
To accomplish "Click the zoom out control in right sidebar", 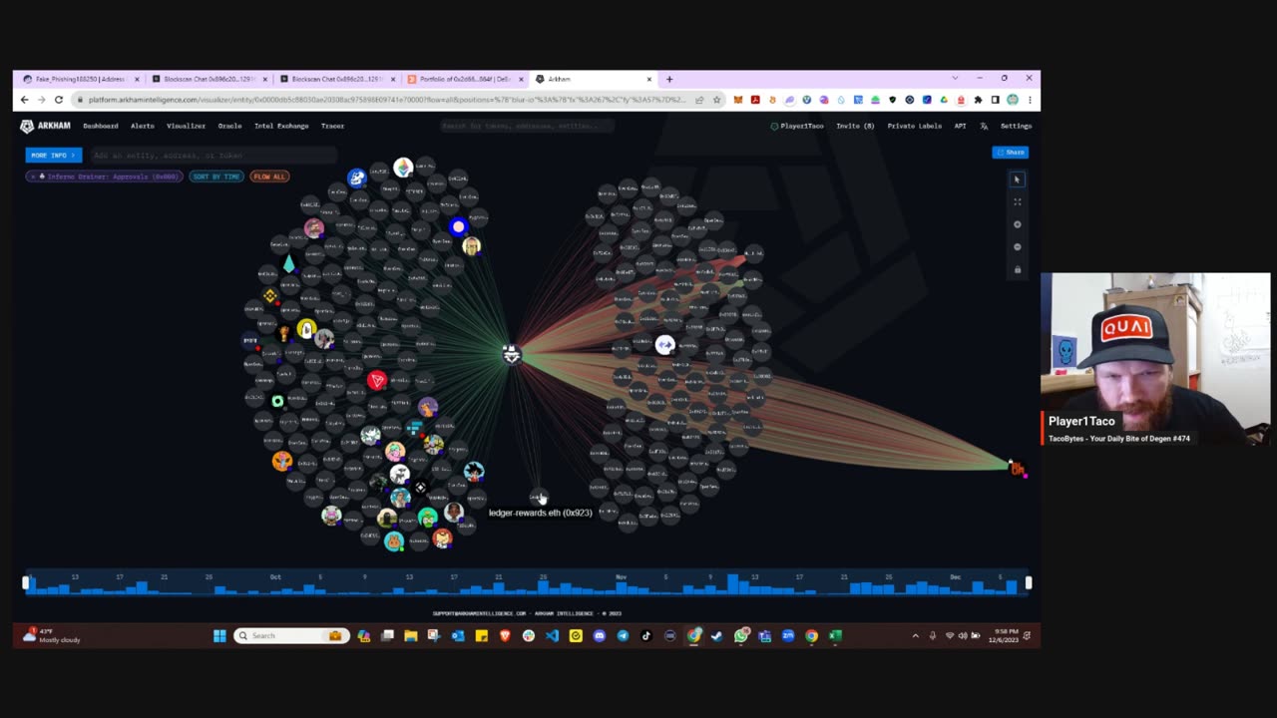I will tap(1017, 247).
